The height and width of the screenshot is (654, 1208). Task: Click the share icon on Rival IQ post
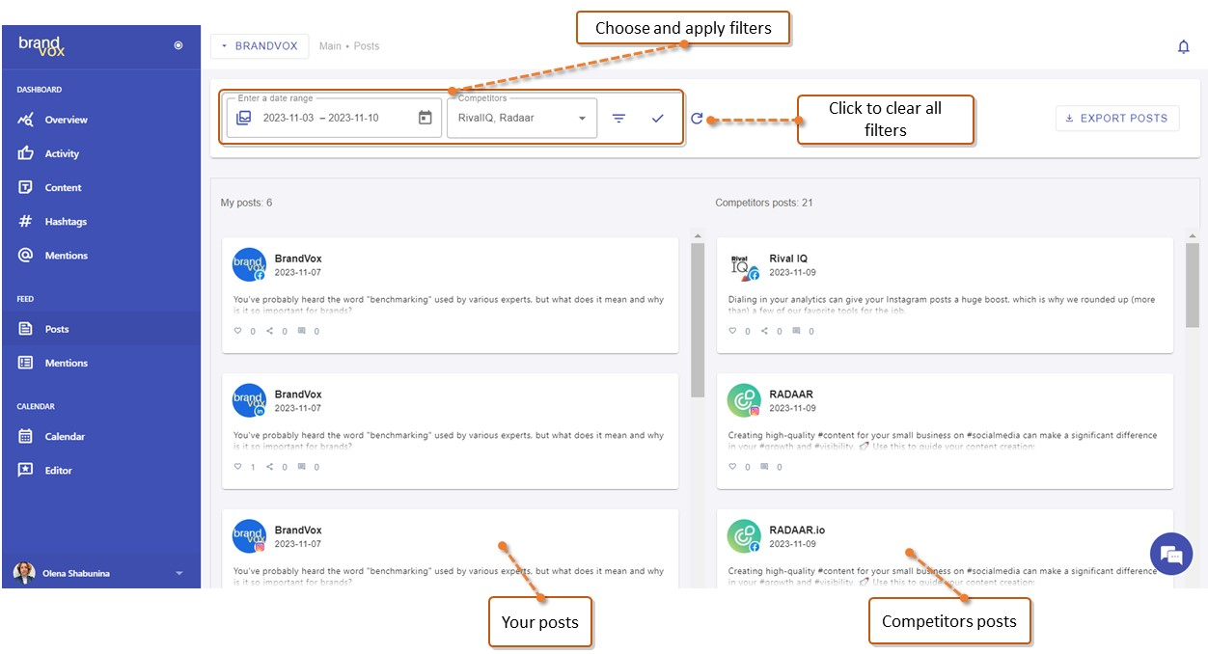[764, 331]
